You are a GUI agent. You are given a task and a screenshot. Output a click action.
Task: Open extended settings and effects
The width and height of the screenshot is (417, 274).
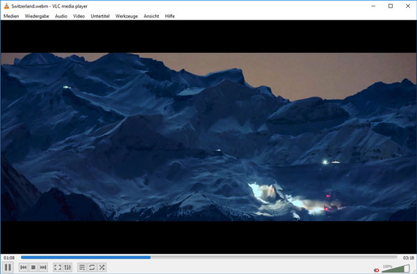click(68, 267)
